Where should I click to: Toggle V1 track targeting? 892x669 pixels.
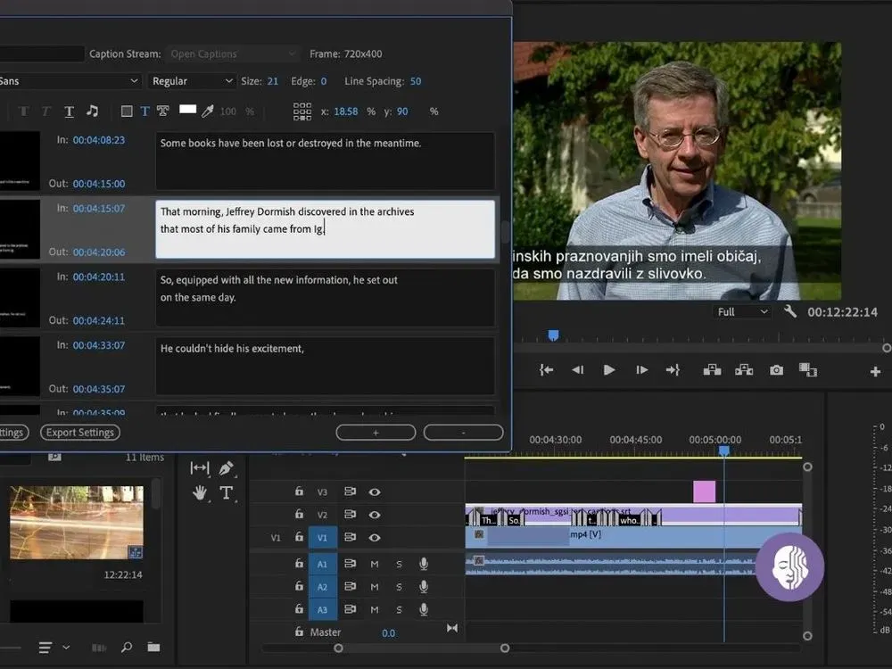(323, 538)
